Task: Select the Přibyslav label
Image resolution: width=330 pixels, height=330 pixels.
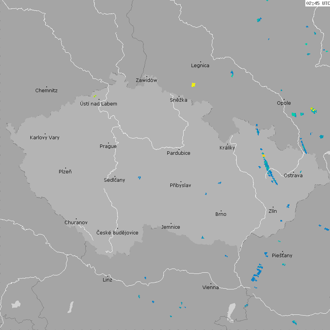Action: pos(181,185)
